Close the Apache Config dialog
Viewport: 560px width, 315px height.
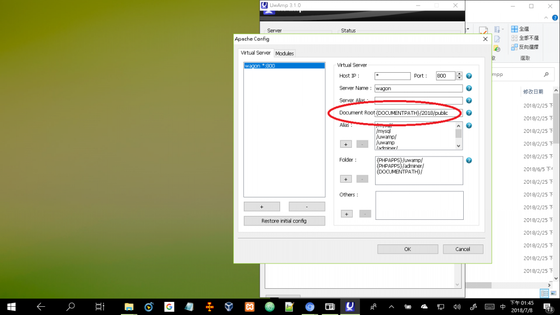pyautogui.click(x=485, y=39)
